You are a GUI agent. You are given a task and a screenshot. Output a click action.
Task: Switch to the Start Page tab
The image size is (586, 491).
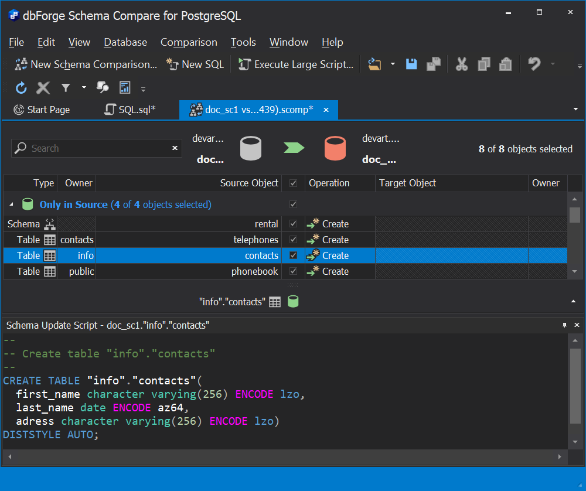click(x=42, y=110)
